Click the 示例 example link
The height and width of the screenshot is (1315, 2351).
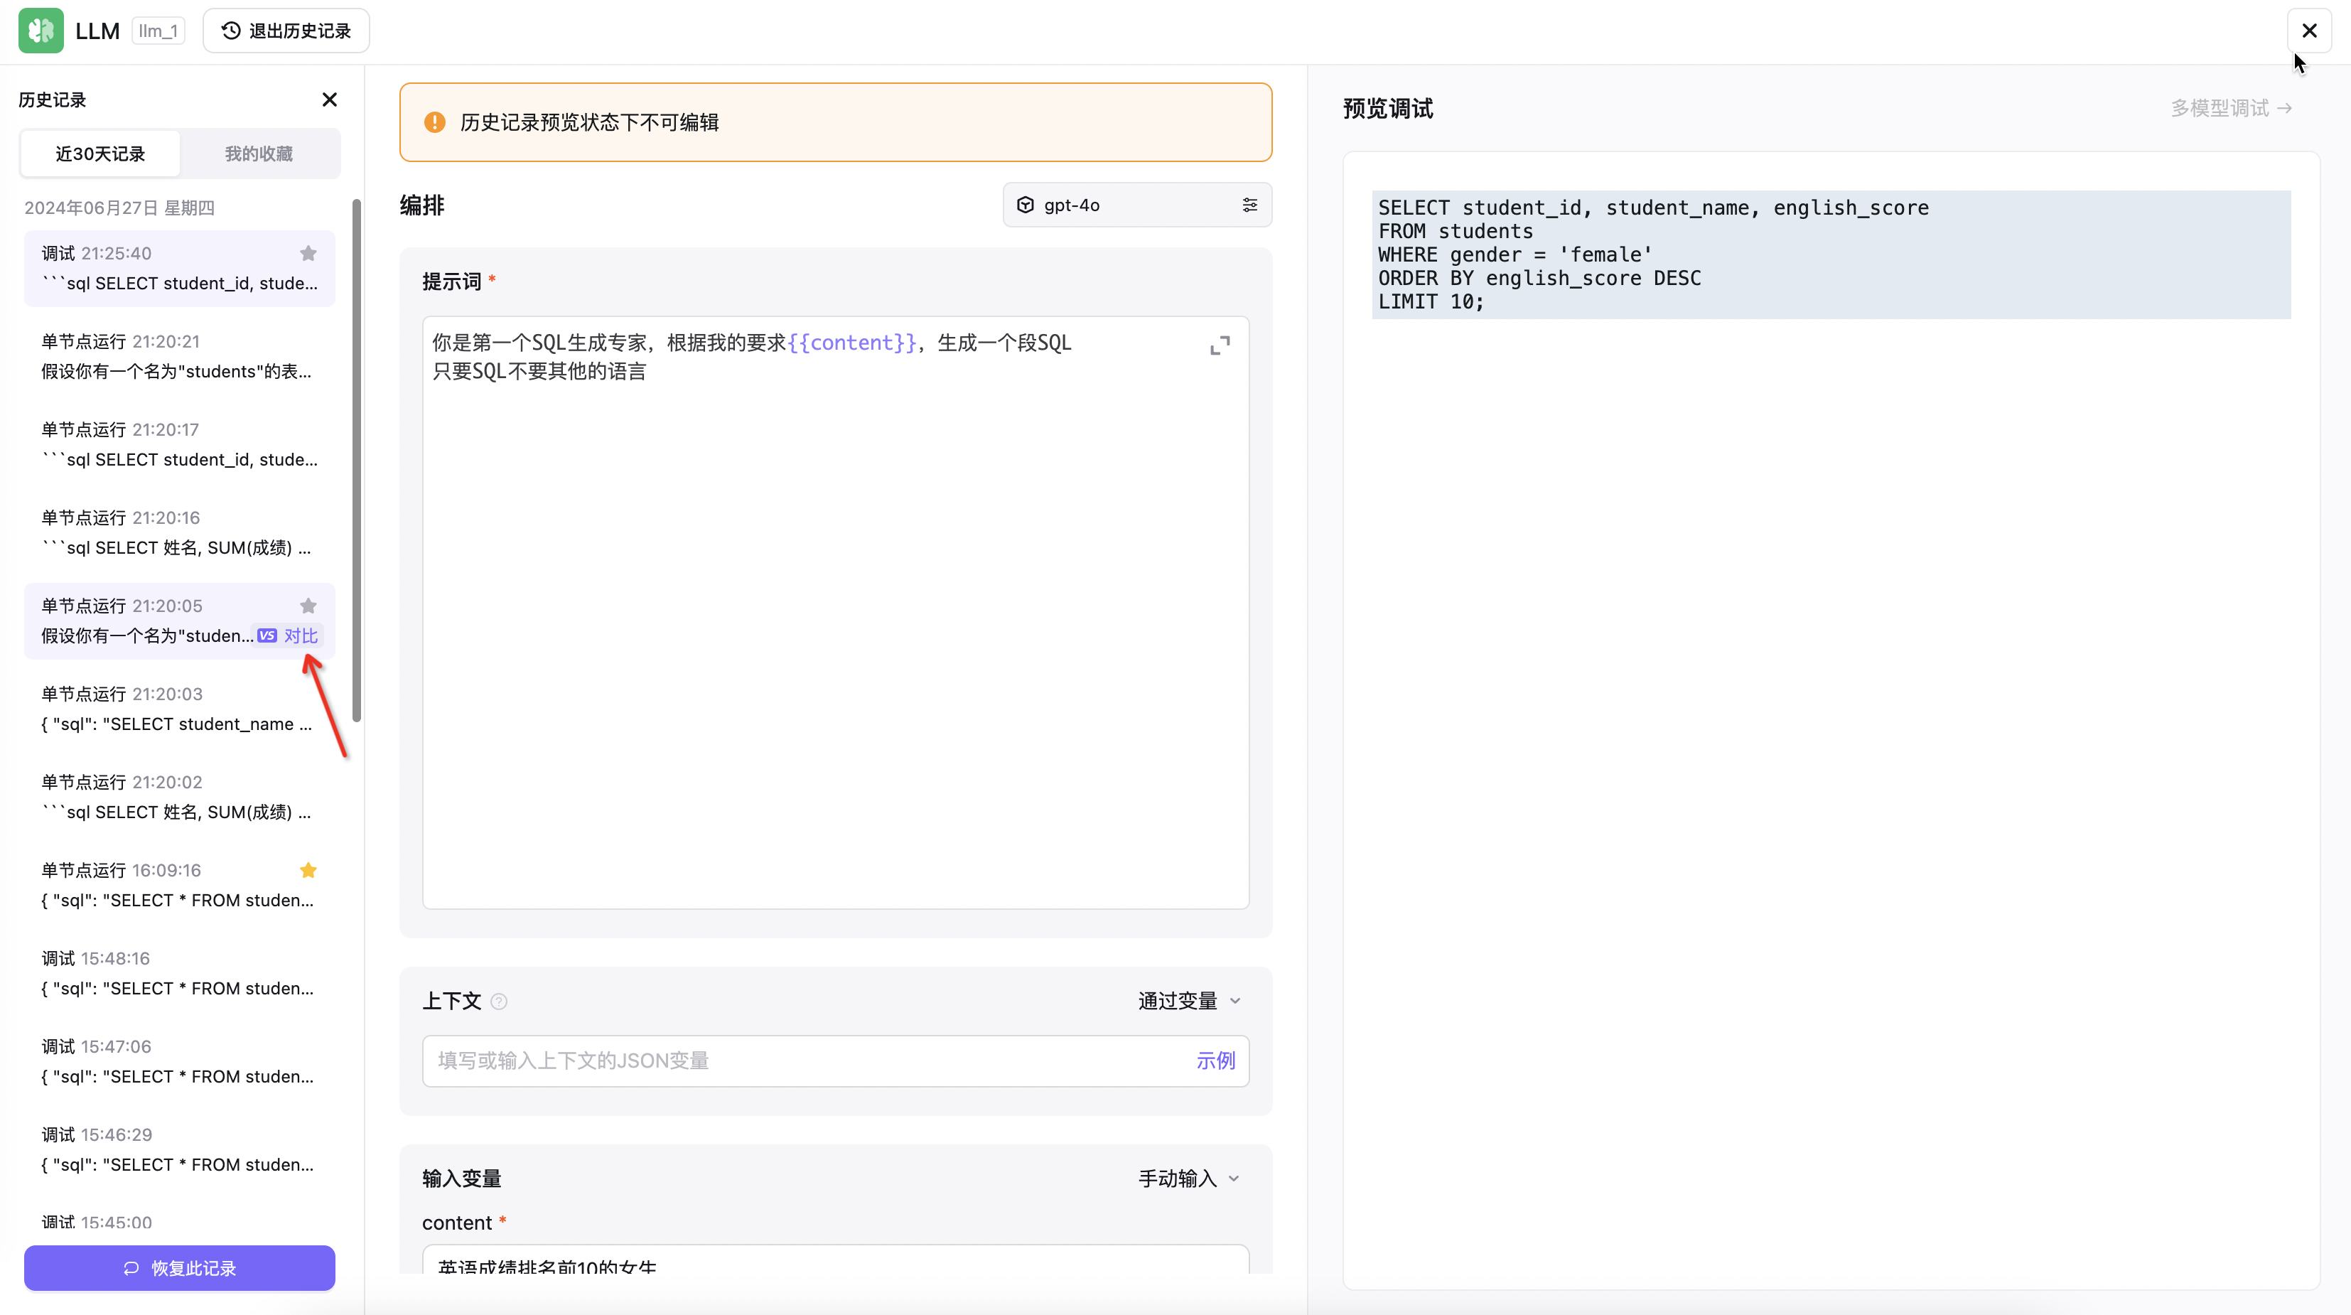[1216, 1061]
